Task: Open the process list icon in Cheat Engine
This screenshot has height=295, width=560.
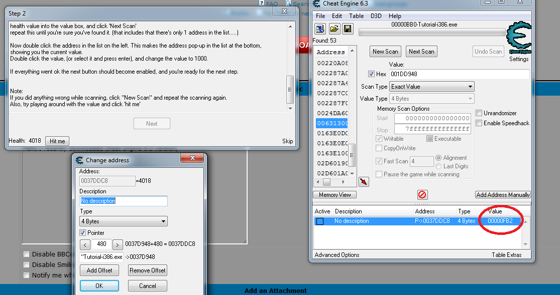Action: point(320,29)
